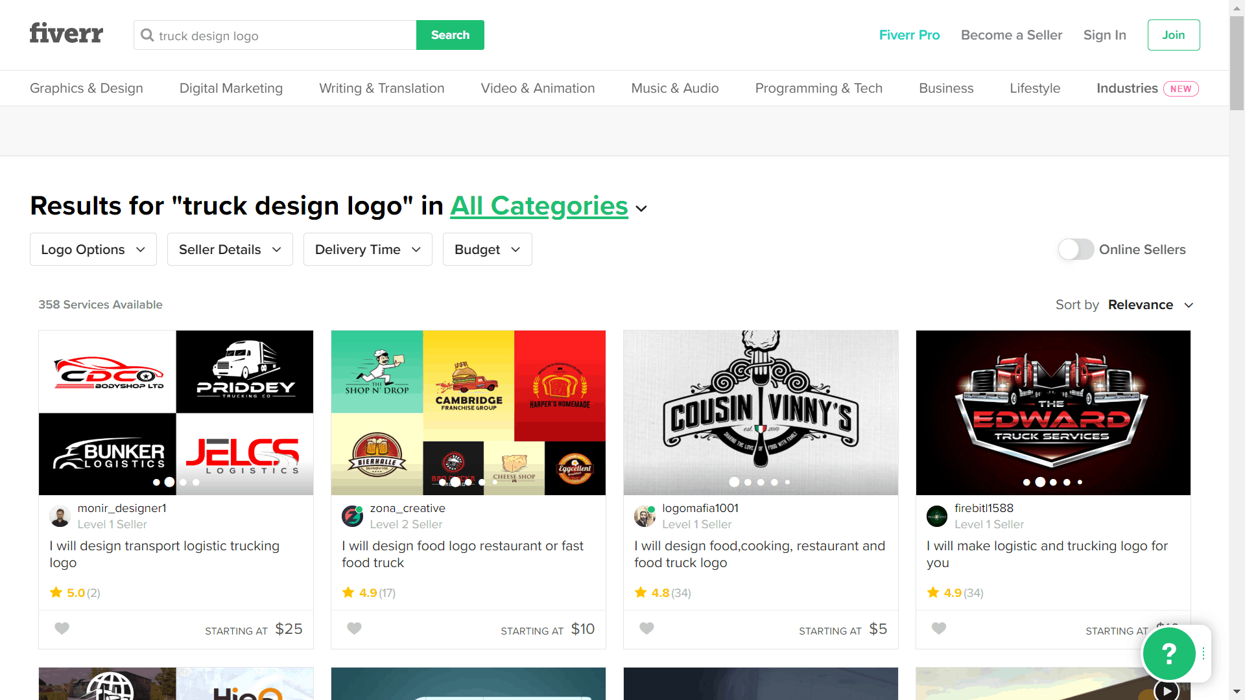Click the heart icon on second listing
The width and height of the screenshot is (1245, 700).
(354, 628)
